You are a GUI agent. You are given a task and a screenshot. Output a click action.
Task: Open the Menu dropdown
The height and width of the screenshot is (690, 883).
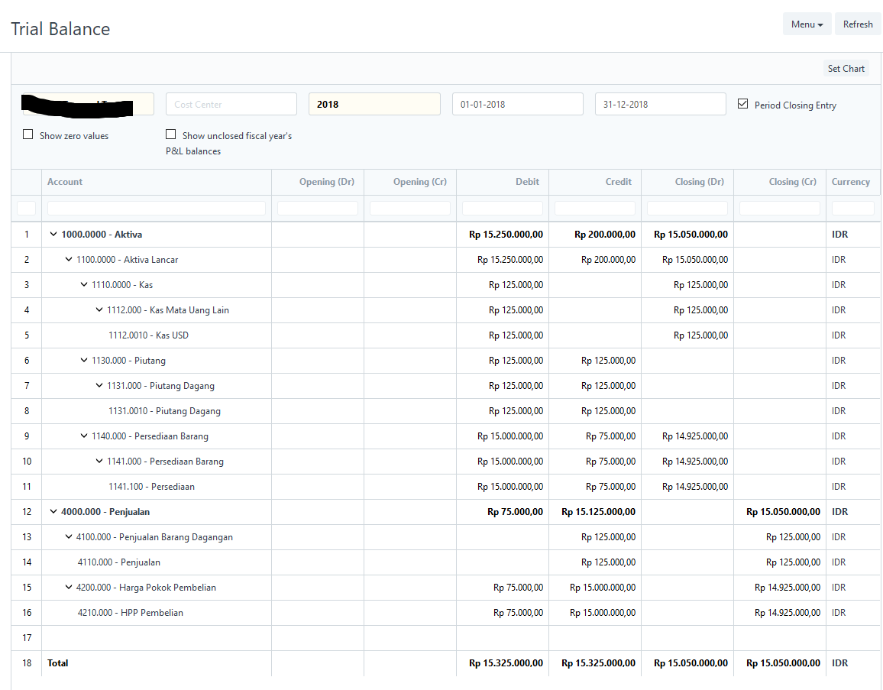coord(807,24)
